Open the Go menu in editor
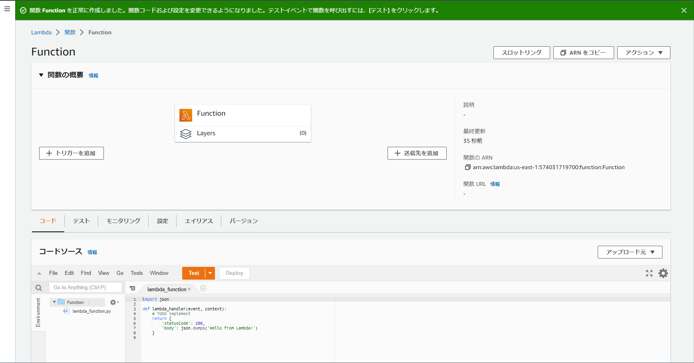The width and height of the screenshot is (694, 363). (x=120, y=273)
